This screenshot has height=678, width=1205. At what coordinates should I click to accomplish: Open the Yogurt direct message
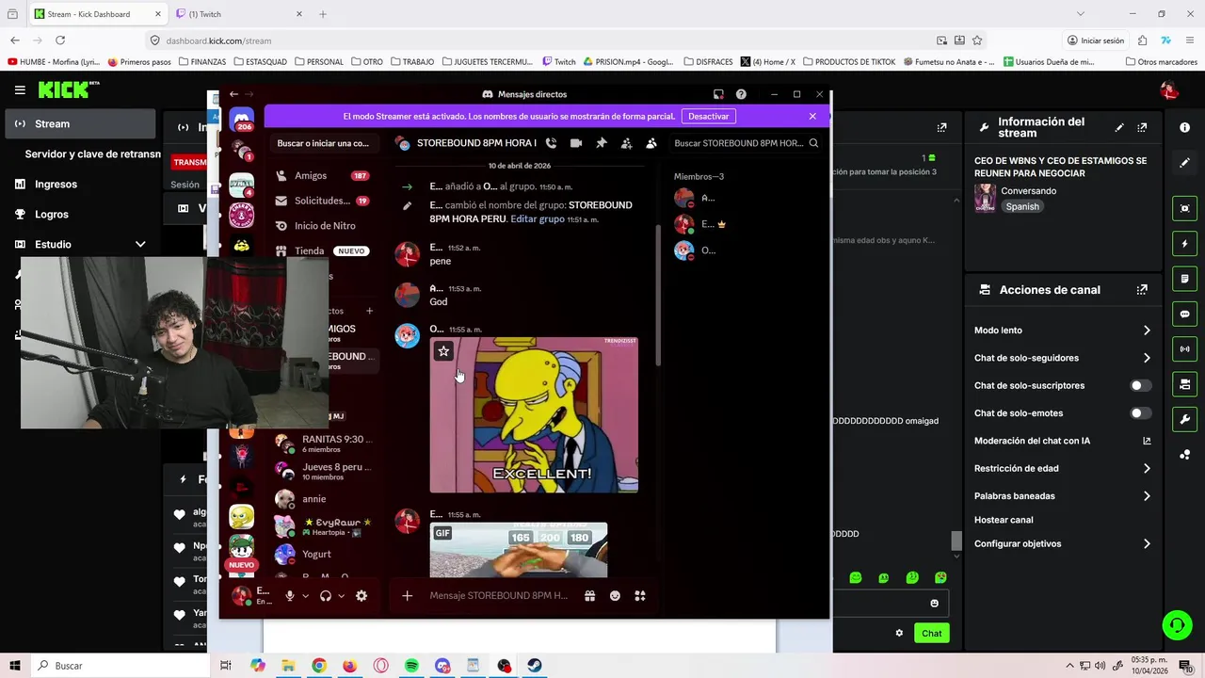[x=324, y=555]
